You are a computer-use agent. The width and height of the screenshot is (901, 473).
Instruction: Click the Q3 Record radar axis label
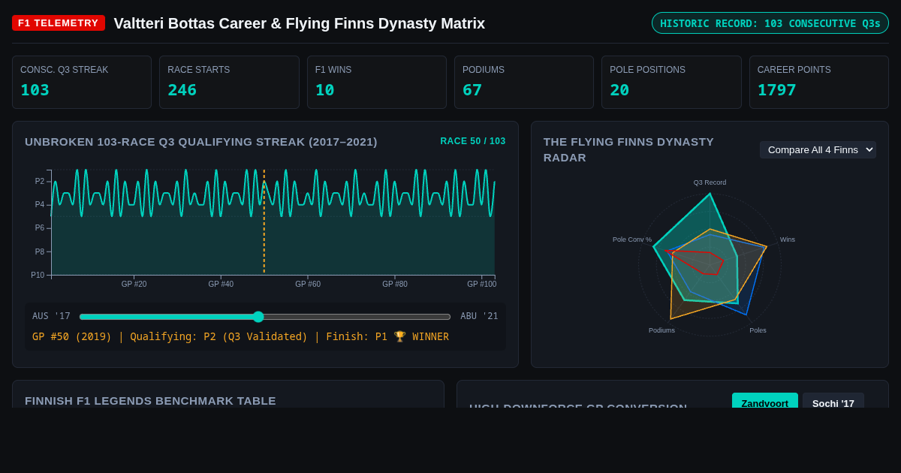click(710, 182)
